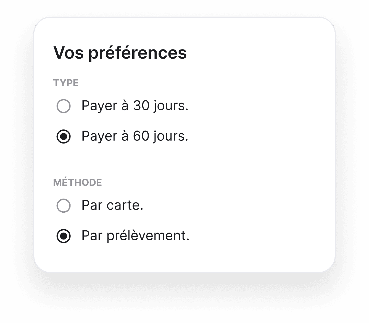
Task: Click the selected 'Par prélèvement' radio circle
Action: coord(64,236)
